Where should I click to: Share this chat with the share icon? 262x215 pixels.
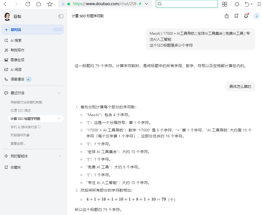[227, 16]
